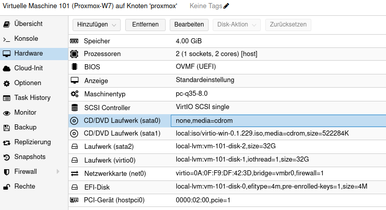
Task: Open the Hinzufügen dropdown menu
Action: (97, 24)
